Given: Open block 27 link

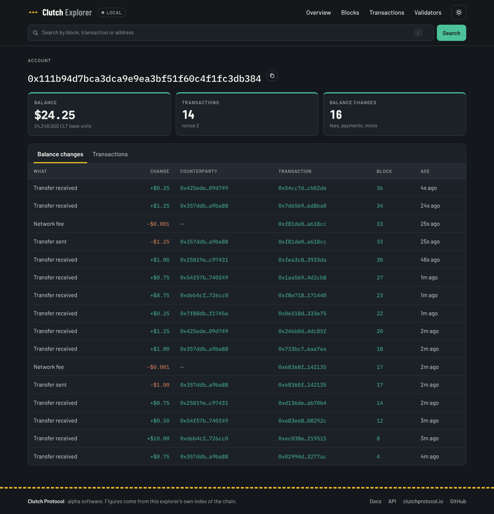Looking at the screenshot, I should coord(380,277).
